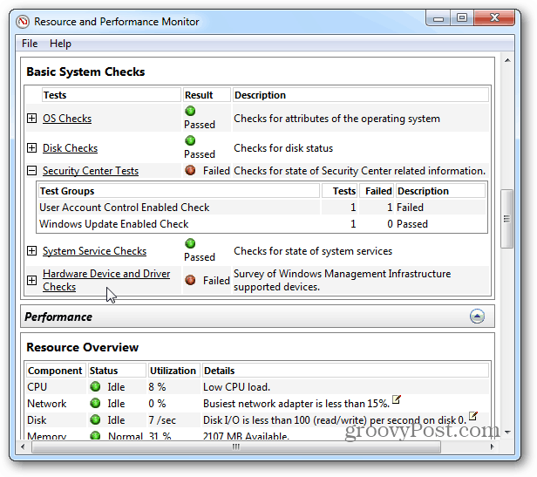Open the Help menu
The image size is (537, 477).
pyautogui.click(x=60, y=44)
